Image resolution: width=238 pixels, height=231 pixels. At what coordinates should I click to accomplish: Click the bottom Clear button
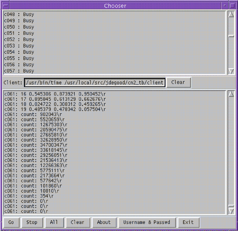pos(77,222)
